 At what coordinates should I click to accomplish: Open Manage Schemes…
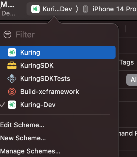point(30,151)
